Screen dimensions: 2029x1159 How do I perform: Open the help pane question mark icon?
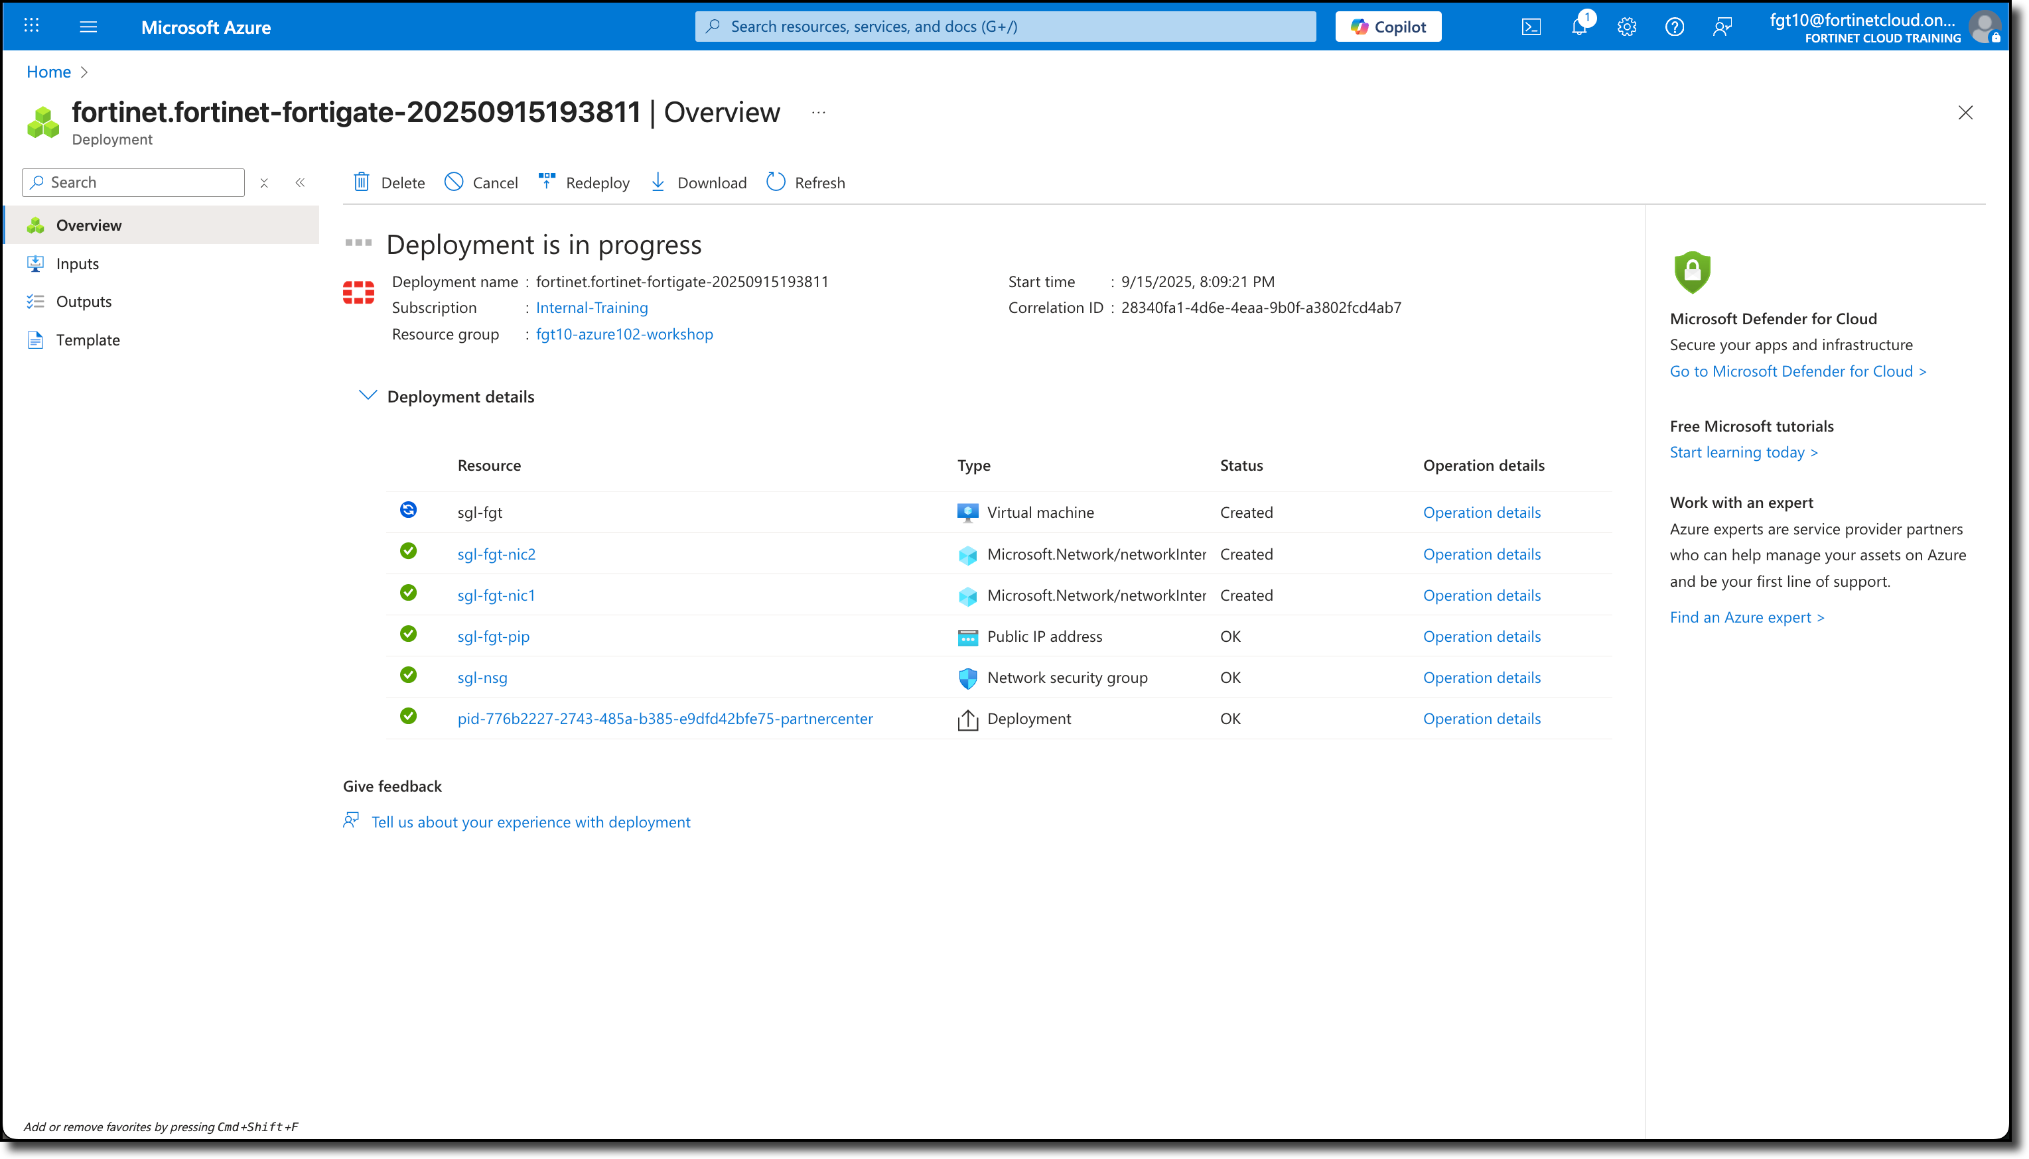[x=1675, y=27]
